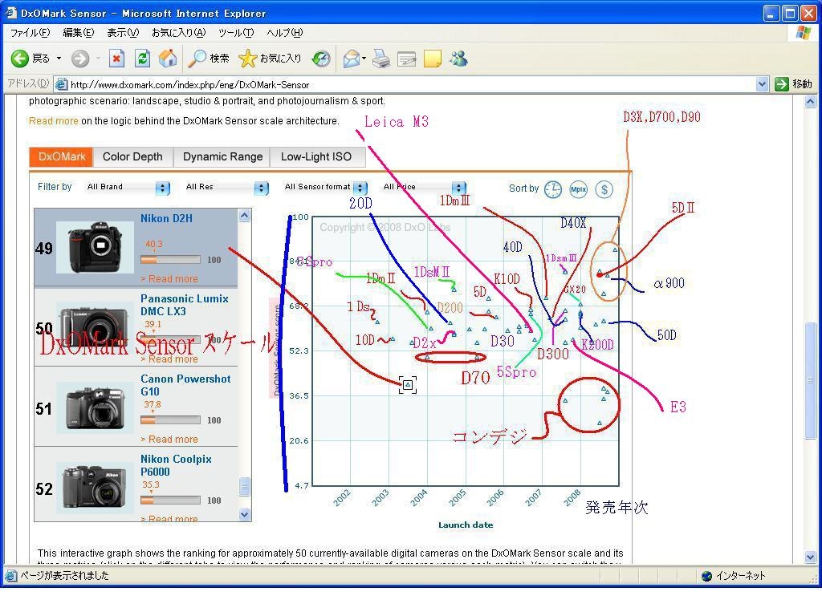
Task: Refresh the page with green arrows icon
Action: [142, 58]
